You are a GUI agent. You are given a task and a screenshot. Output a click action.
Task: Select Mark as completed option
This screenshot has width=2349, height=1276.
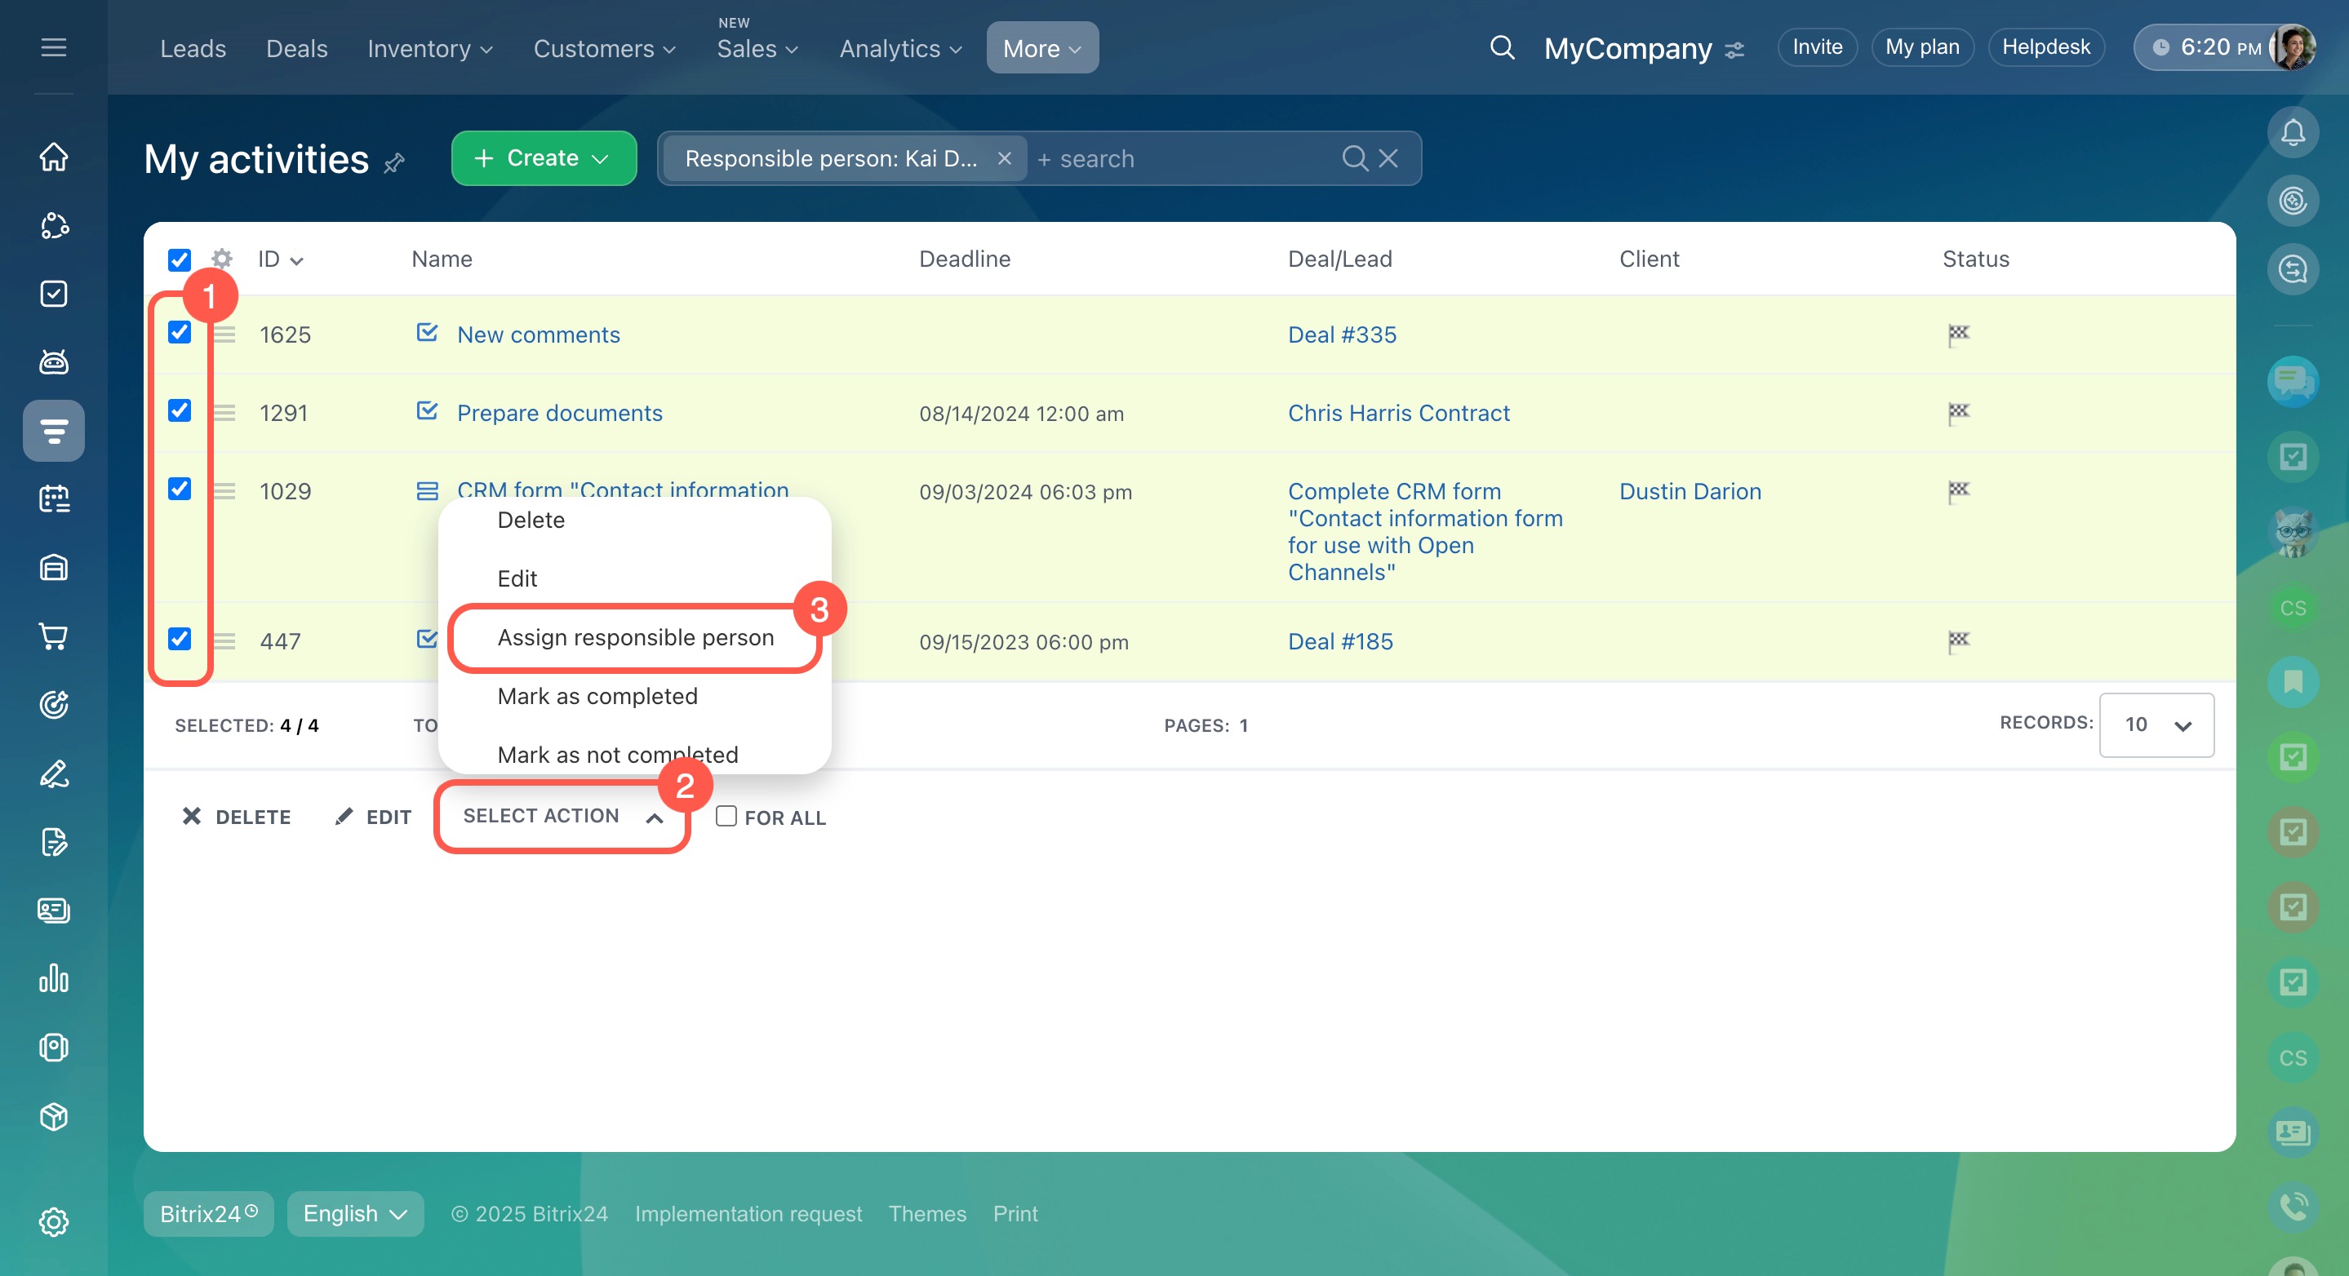597,696
